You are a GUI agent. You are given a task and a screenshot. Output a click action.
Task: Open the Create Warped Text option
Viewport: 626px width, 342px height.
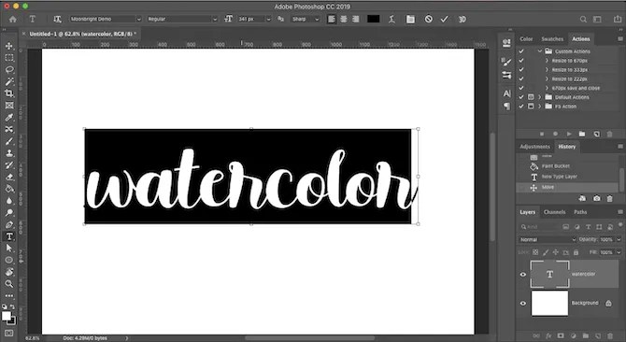(391, 19)
